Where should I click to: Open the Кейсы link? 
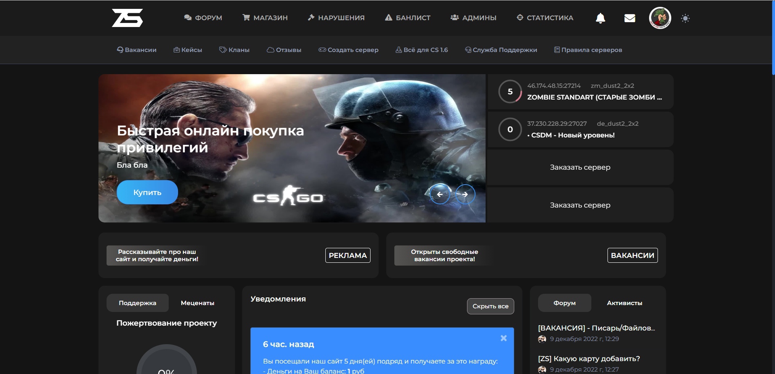click(188, 50)
